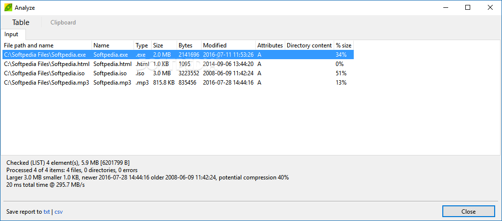Click the Softpedia.iso name cell
502x221 pixels.
pyautogui.click(x=110, y=73)
